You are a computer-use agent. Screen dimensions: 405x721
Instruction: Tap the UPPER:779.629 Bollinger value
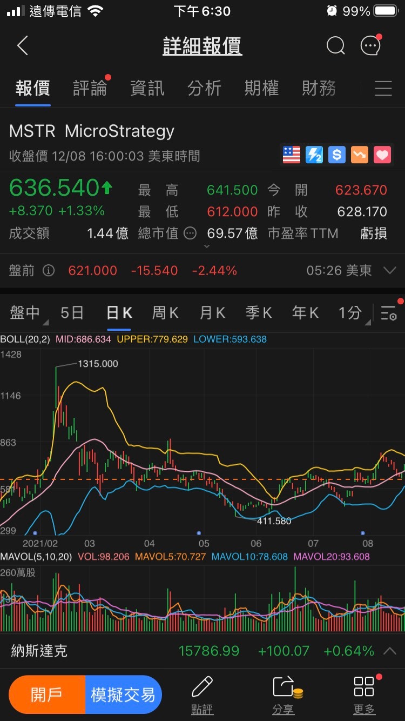click(x=152, y=339)
